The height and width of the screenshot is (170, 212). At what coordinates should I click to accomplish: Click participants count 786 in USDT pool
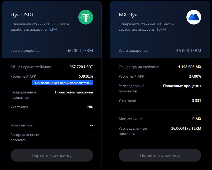(90, 107)
